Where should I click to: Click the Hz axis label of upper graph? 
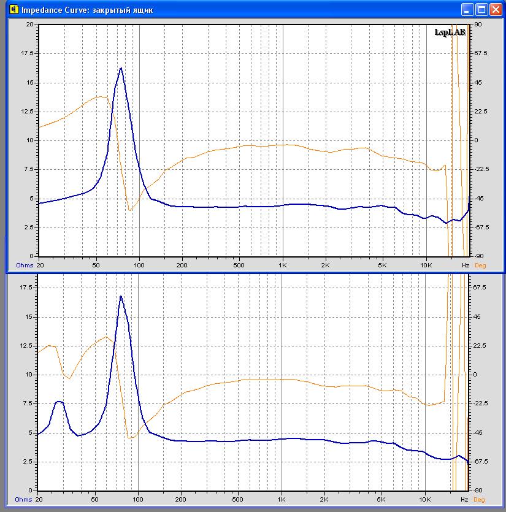465,266
